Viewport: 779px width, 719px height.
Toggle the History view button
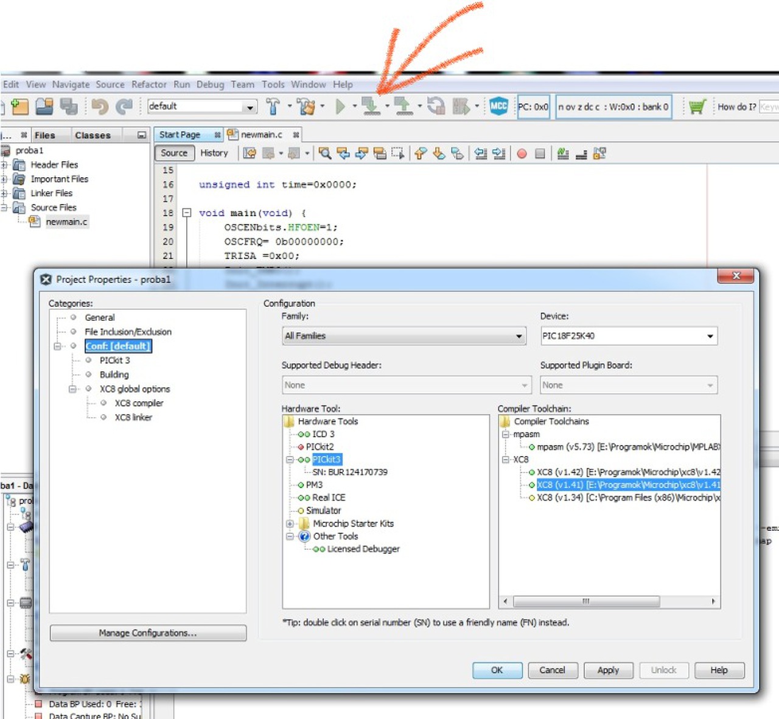(x=214, y=153)
